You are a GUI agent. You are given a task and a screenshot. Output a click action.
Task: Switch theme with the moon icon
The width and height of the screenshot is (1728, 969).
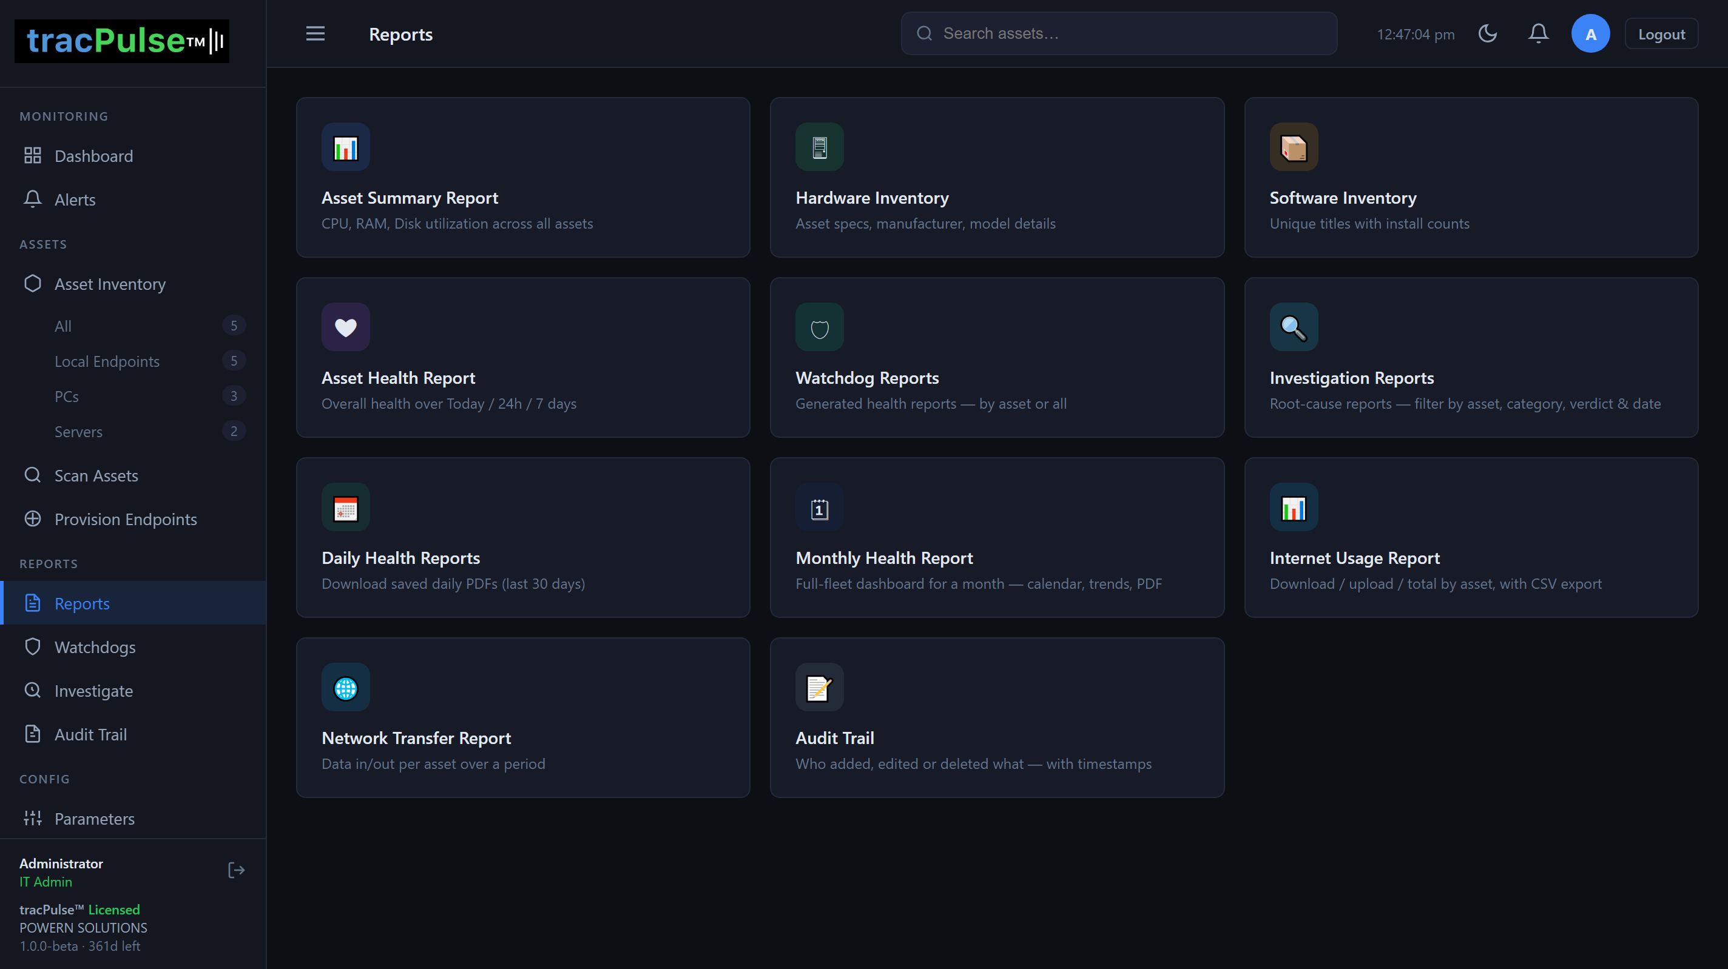pyautogui.click(x=1487, y=33)
